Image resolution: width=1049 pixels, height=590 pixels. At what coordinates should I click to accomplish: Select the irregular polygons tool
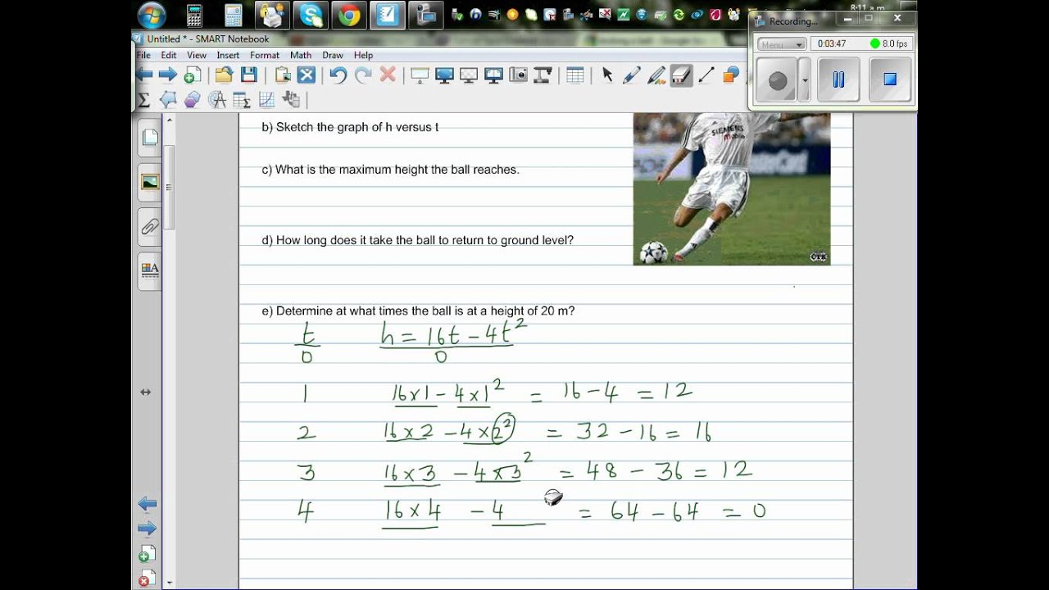click(168, 100)
